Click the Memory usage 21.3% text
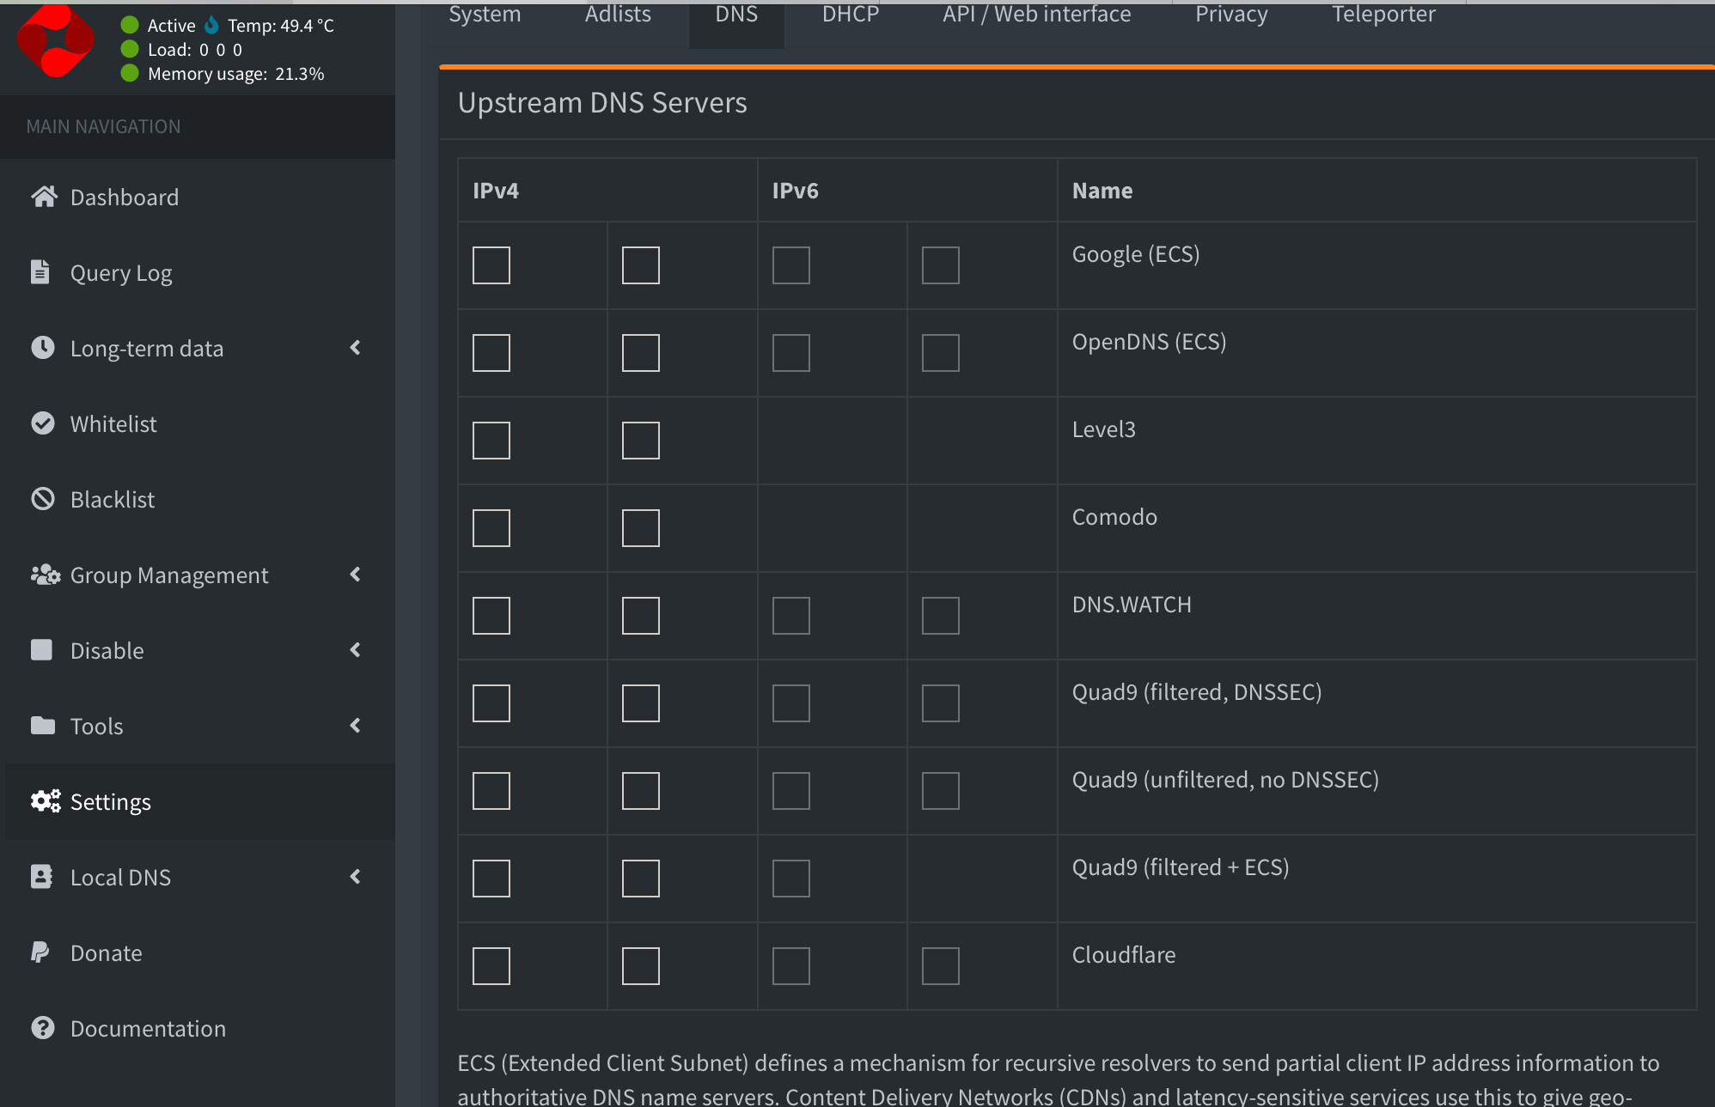The width and height of the screenshot is (1715, 1107). [236, 74]
